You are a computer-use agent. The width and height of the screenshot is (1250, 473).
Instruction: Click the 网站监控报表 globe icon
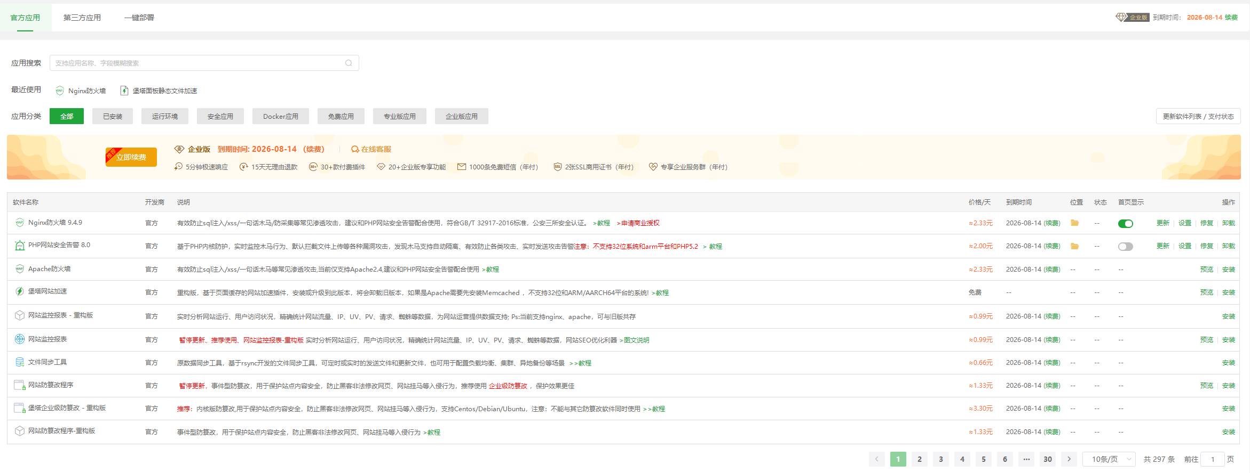pos(20,339)
